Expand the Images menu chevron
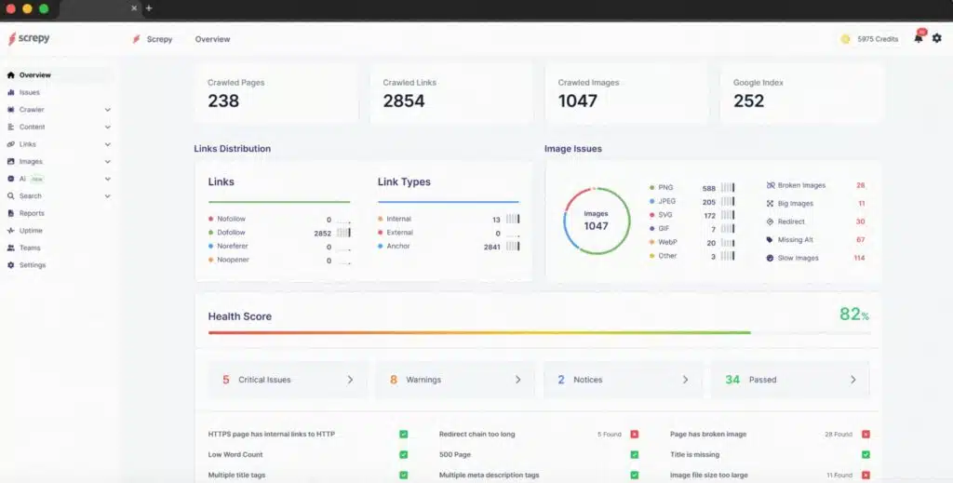The image size is (953, 483). [108, 162]
